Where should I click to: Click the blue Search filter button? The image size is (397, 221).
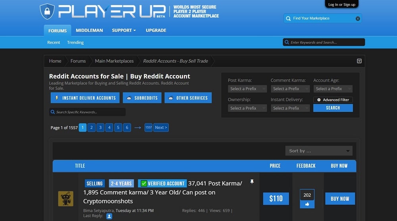[333, 108]
